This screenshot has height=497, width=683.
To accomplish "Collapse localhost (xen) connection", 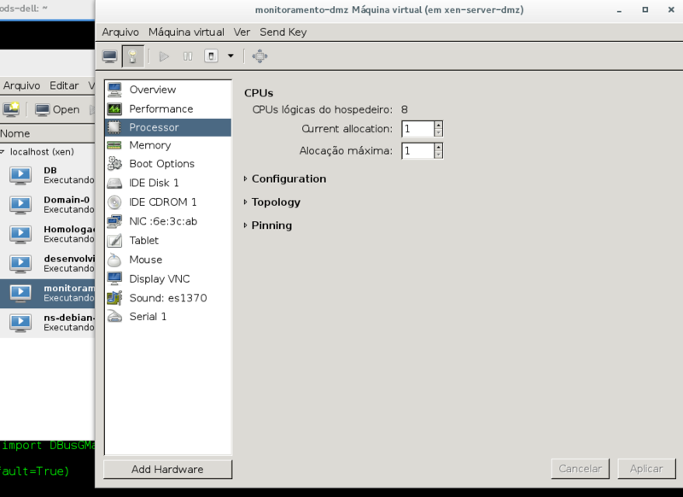I will 3,152.
